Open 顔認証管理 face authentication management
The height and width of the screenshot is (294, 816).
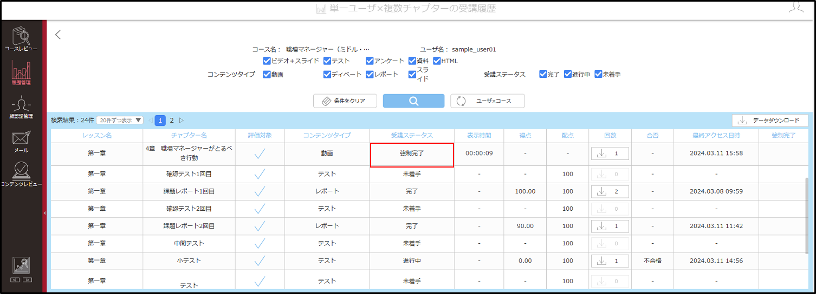click(21, 108)
